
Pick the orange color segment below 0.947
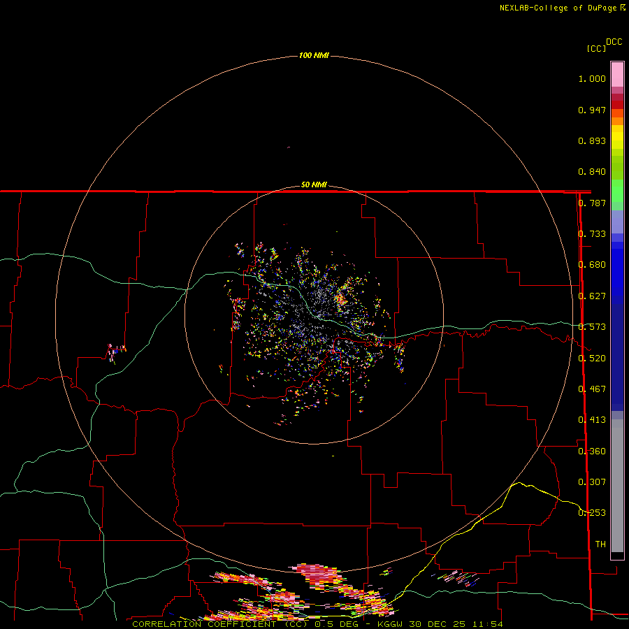pos(617,121)
